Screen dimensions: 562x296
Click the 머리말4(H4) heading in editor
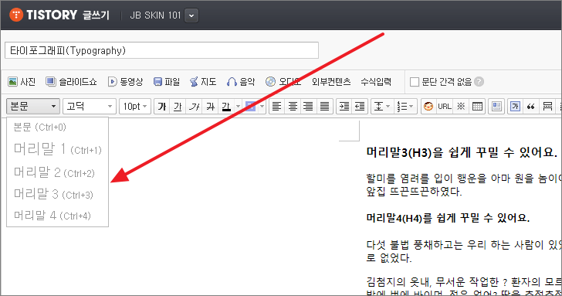tap(448, 218)
